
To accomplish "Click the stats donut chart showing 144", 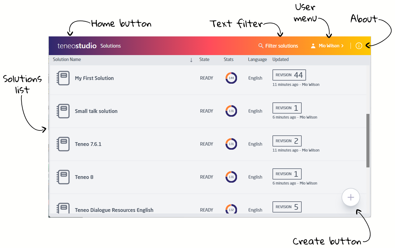I will (x=231, y=78).
